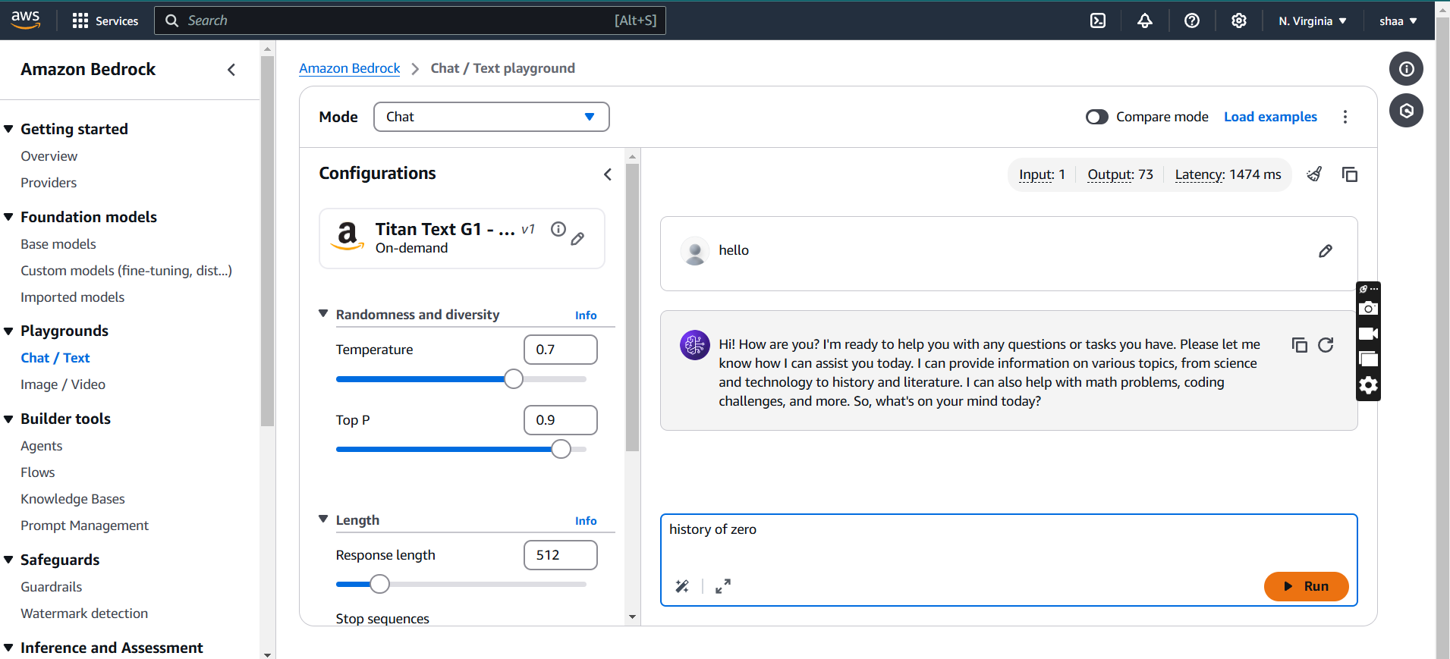Click the prompt magic wand icon

[682, 586]
